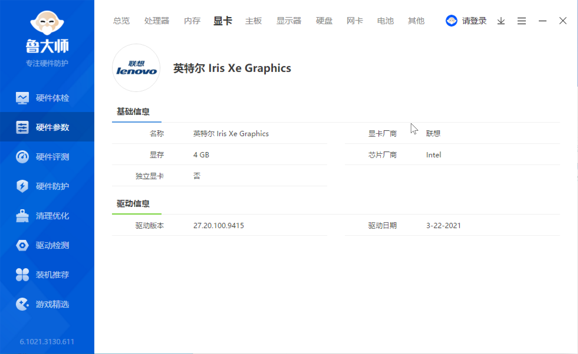Open 装机推荐 sidebar label
This screenshot has height=354, width=578.
click(x=52, y=275)
